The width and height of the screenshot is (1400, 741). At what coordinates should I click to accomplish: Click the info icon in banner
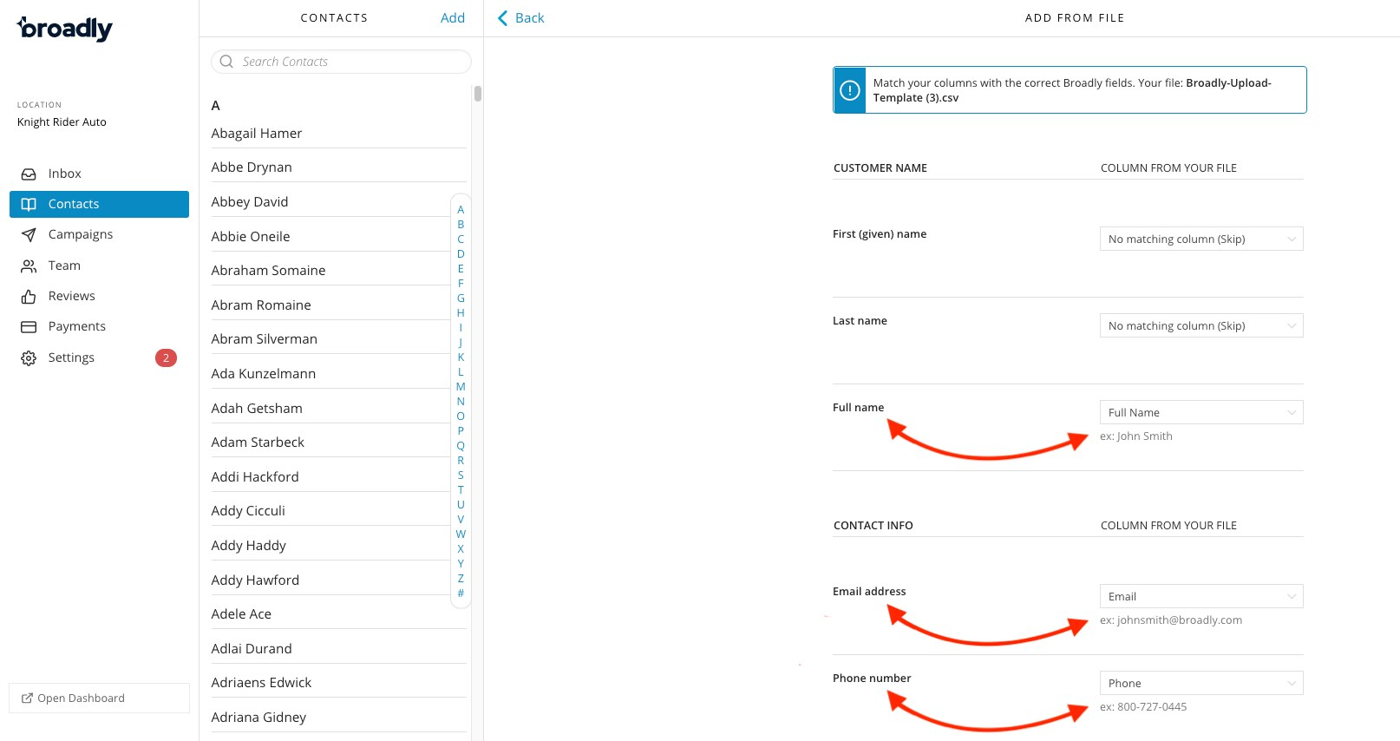[850, 90]
